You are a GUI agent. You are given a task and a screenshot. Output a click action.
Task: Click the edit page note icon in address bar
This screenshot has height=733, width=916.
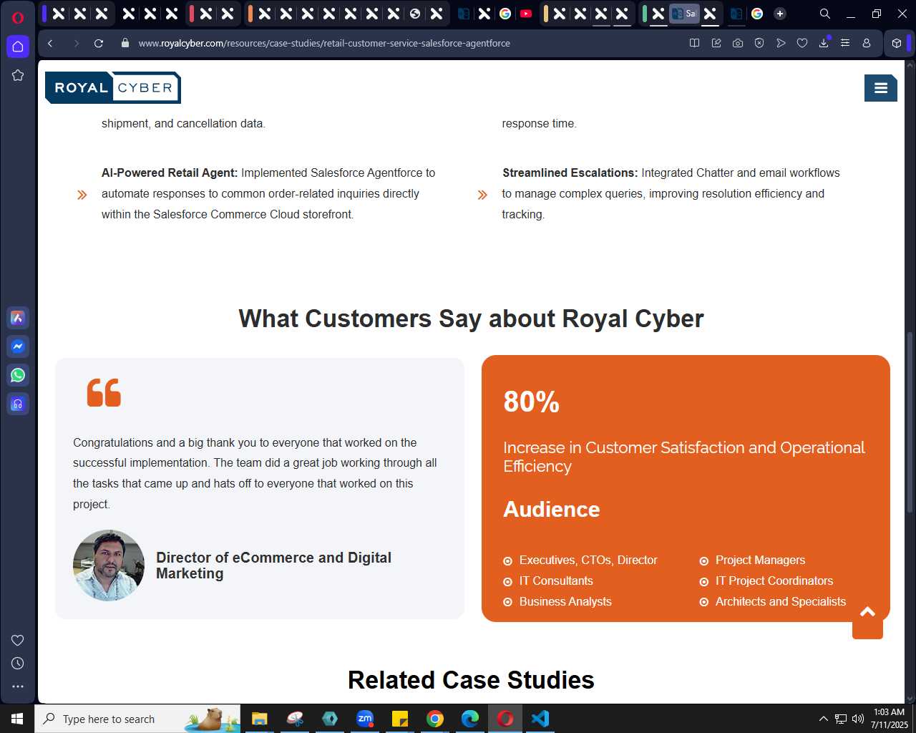[x=716, y=43]
